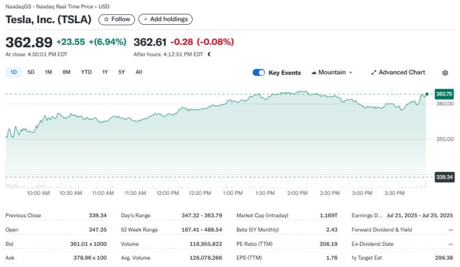Click the Market Cap value 1.169T
Screen dimensions: 460x267
[x=328, y=215]
